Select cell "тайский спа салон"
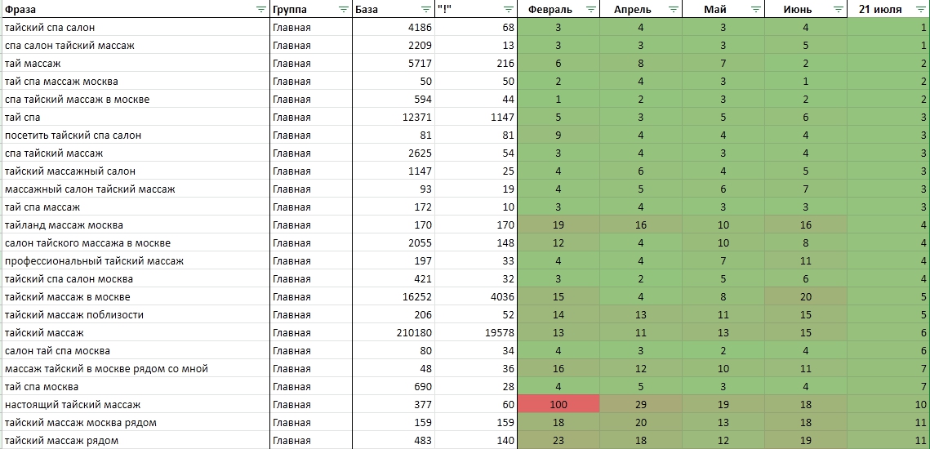Screen dimensions: 930x449 [50, 28]
